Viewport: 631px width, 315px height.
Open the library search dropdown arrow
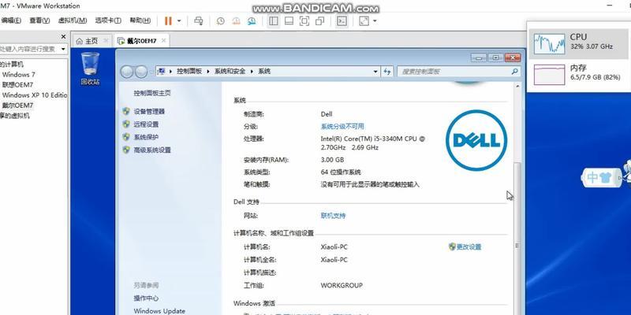tap(63, 49)
